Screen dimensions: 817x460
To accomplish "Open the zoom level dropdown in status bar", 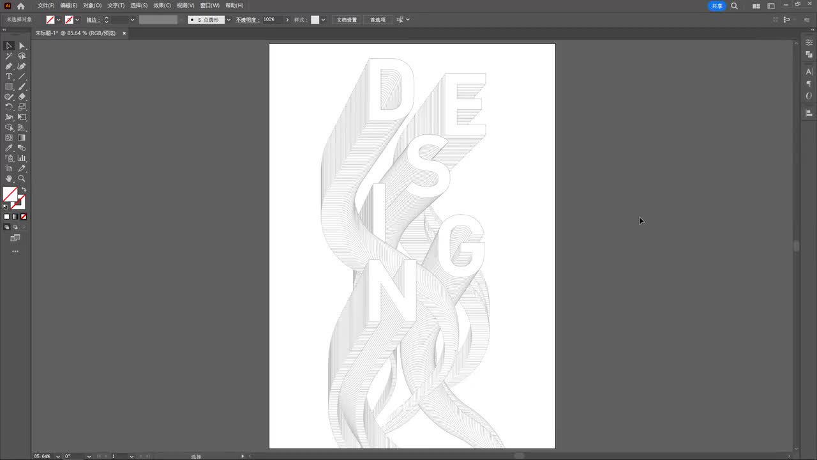I will [58, 456].
